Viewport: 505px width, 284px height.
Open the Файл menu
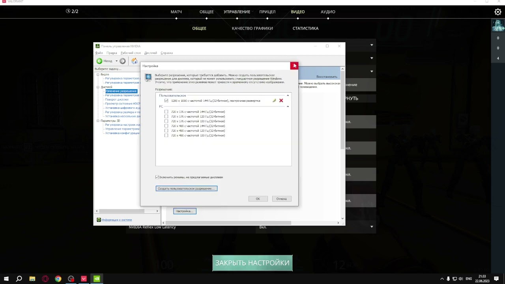click(99, 53)
